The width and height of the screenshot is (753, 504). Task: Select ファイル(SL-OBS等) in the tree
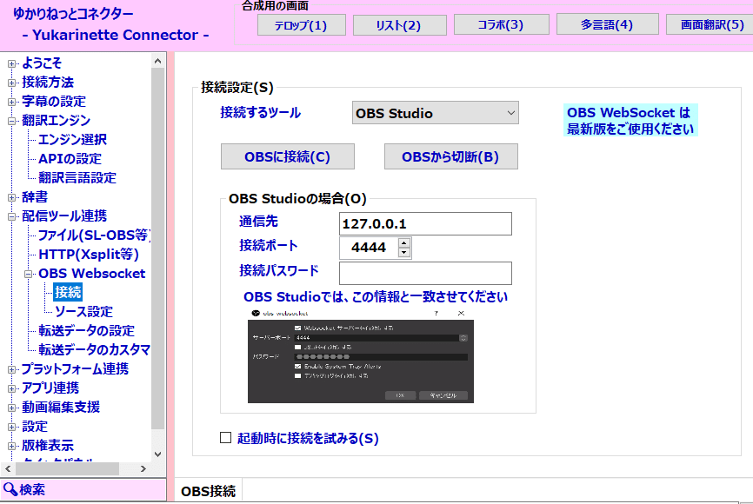pos(95,235)
